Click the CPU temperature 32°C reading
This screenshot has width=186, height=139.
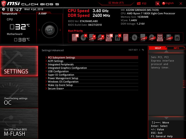(x=20, y=27)
